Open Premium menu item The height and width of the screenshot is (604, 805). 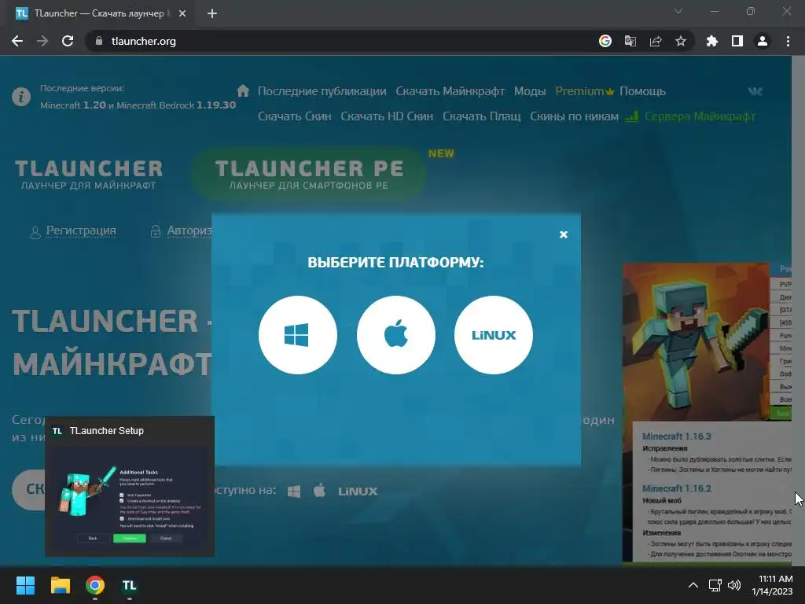584,91
